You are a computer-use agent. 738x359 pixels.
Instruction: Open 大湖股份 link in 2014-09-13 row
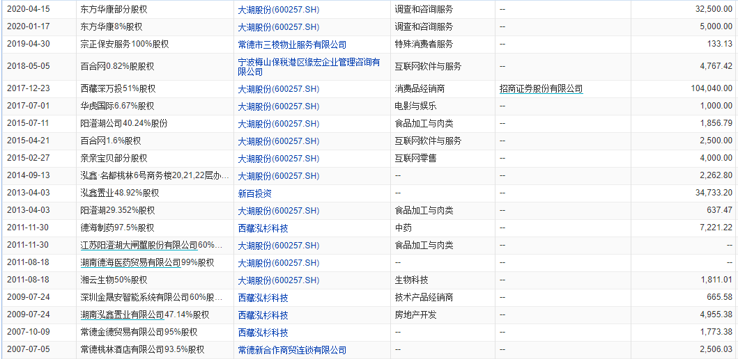pyautogui.click(x=279, y=176)
